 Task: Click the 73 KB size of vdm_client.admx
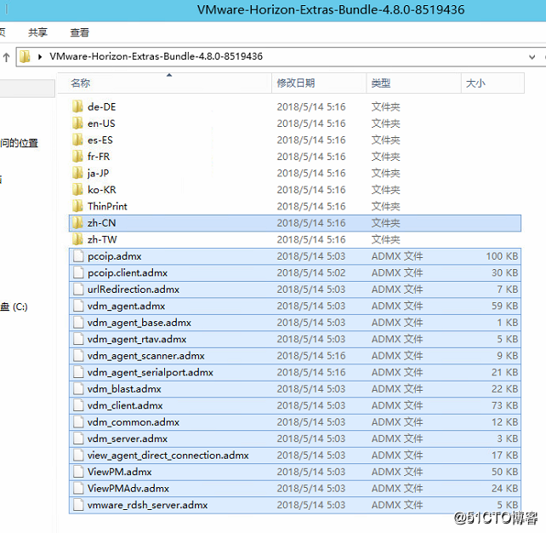(x=504, y=405)
